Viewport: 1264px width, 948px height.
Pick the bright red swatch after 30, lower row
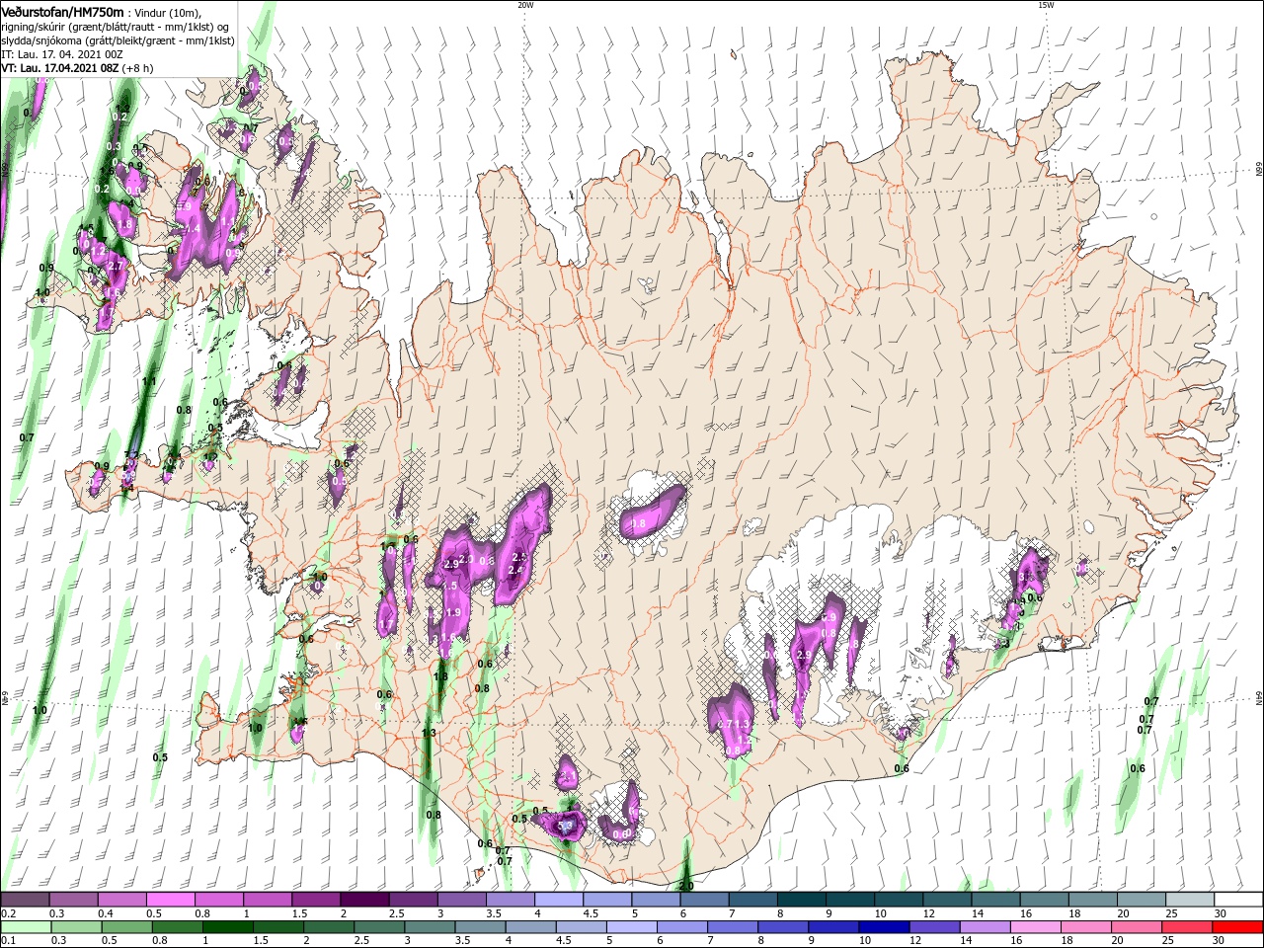[x=1239, y=927]
